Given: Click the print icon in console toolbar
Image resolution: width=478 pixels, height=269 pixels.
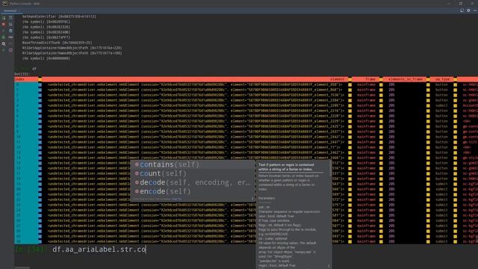Looking at the screenshot, I should [x=10, y=31].
